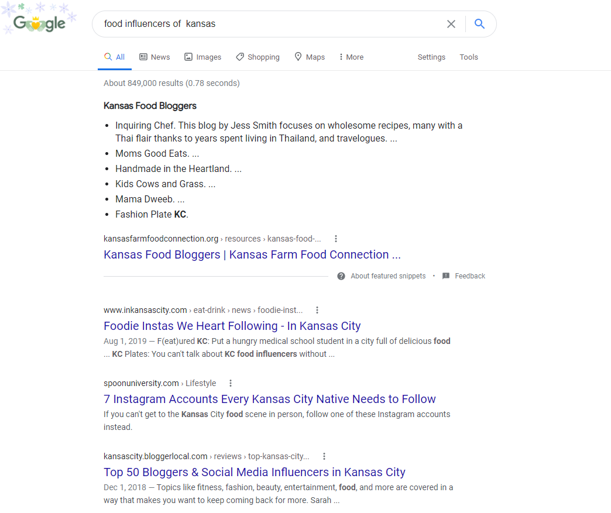611x513 pixels.
Task: Click the blue magnifying glass search icon
Action: pyautogui.click(x=479, y=24)
